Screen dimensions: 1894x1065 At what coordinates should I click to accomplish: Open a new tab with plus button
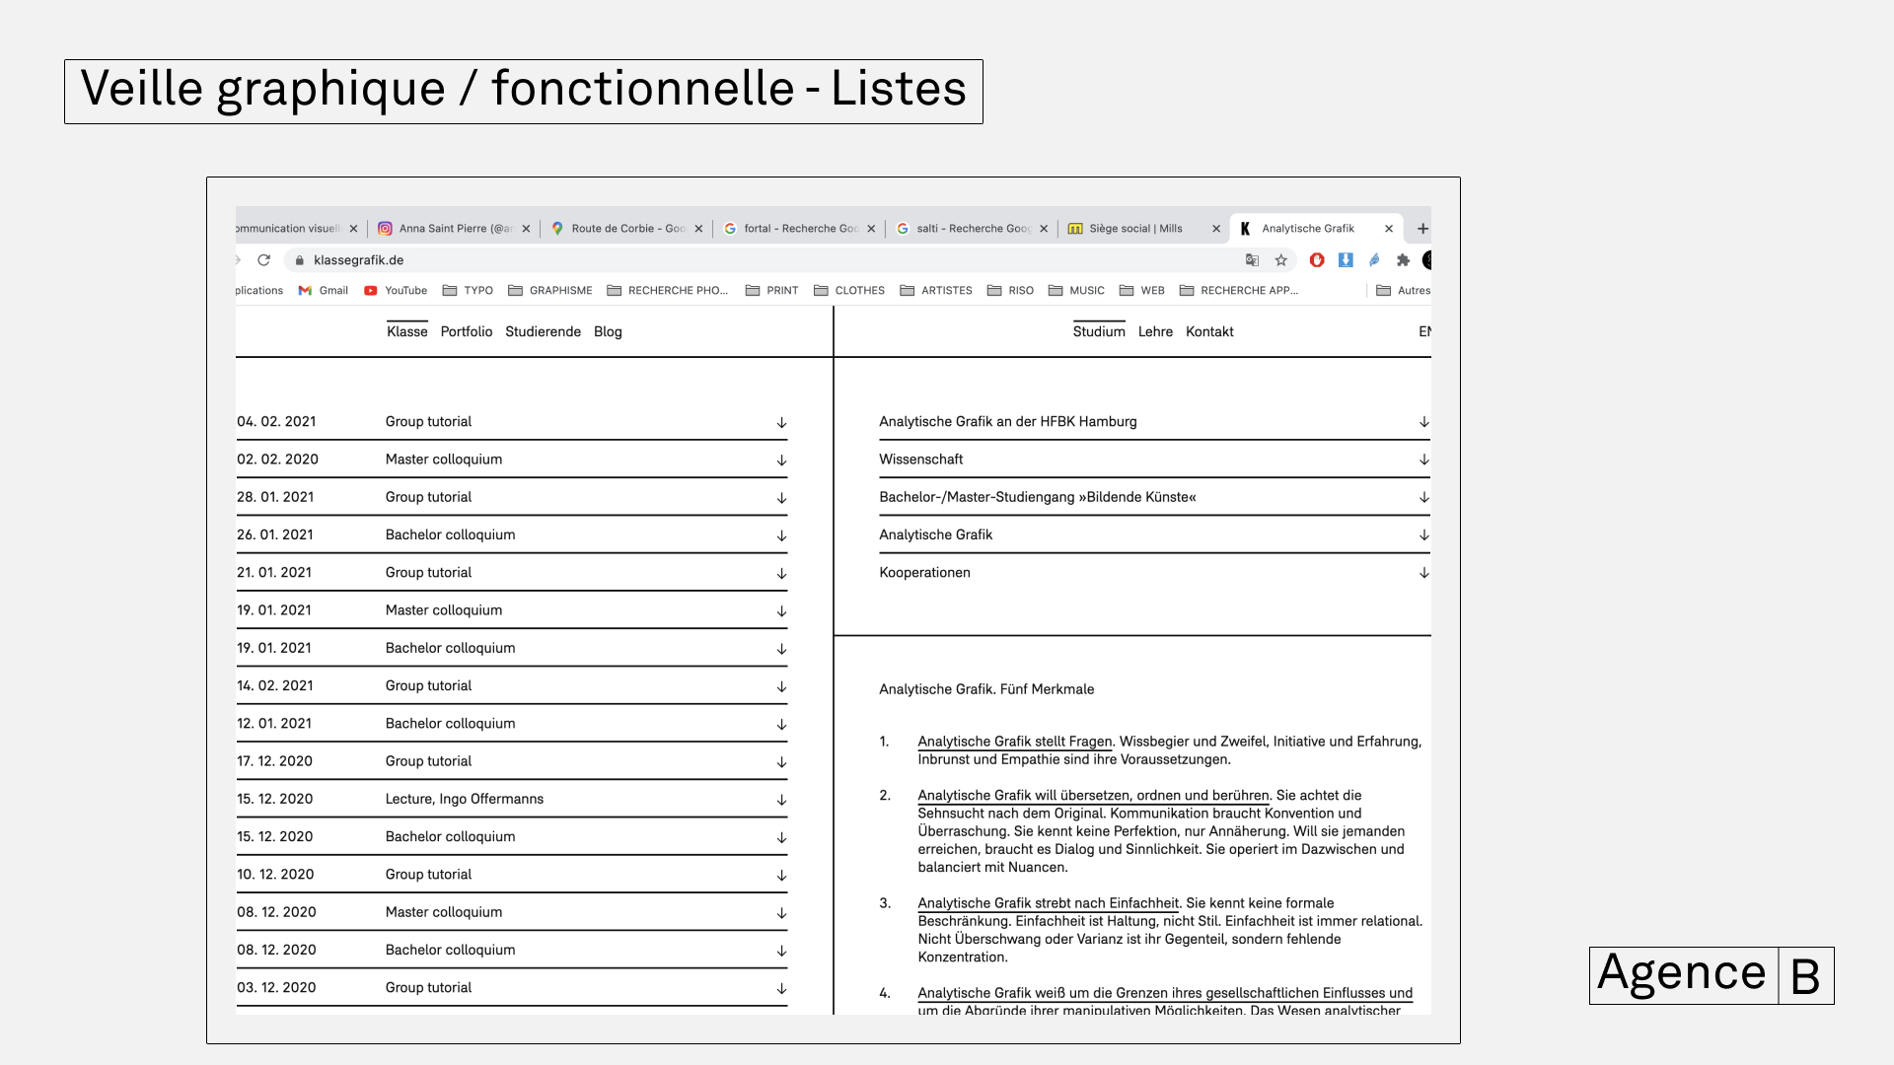coord(1422,229)
